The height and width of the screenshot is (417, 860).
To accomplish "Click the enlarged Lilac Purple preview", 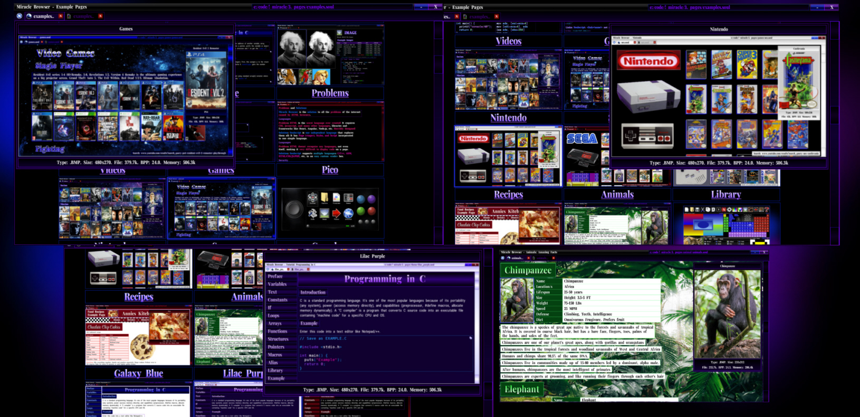I will pyautogui.click(x=372, y=323).
